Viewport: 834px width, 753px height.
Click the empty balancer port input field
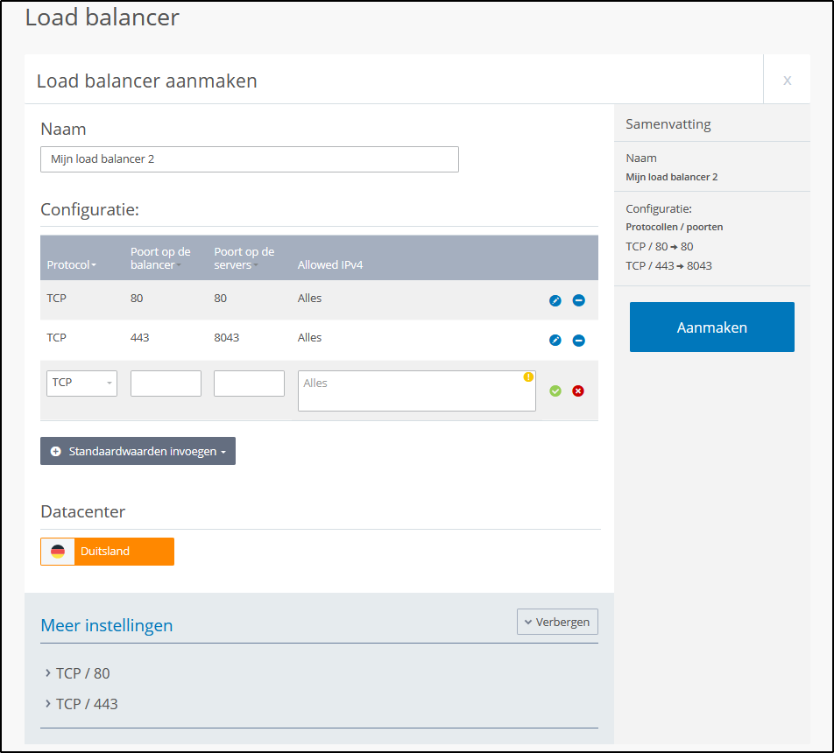click(166, 384)
